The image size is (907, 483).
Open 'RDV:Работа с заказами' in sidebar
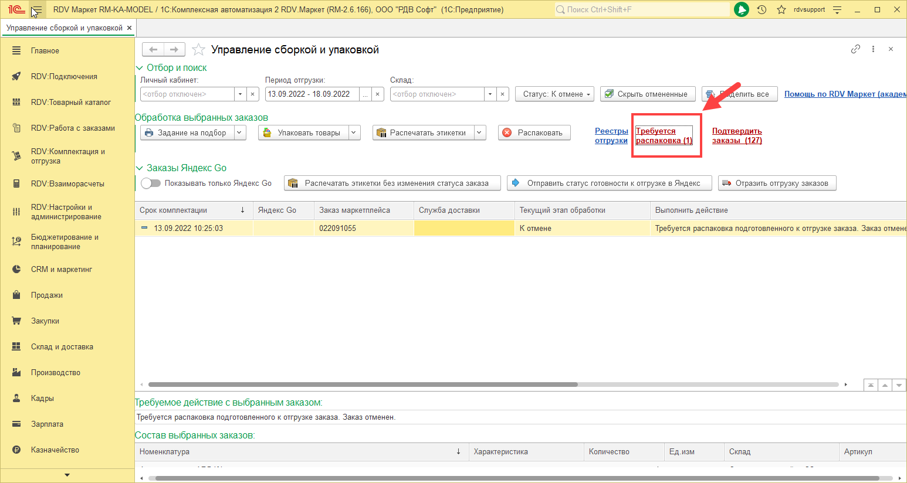73,128
